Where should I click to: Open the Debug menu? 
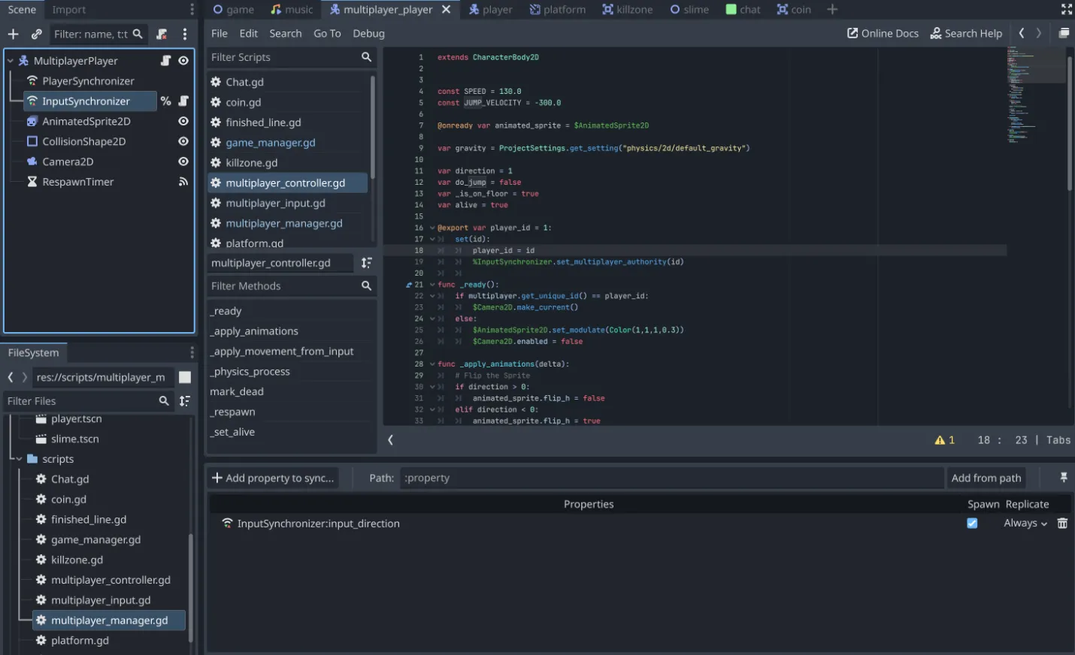click(x=368, y=34)
